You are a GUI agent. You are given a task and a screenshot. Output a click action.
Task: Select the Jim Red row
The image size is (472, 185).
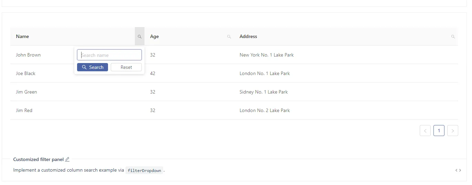click(24, 110)
